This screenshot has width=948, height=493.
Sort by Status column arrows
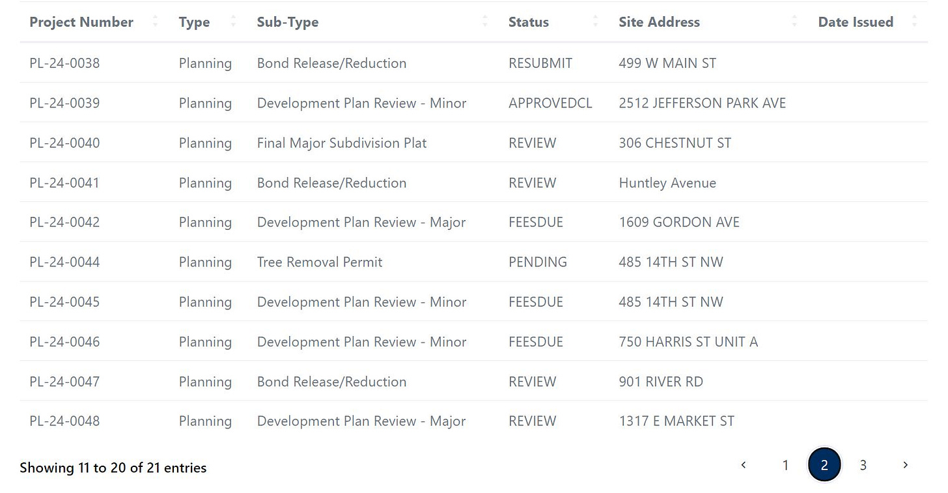[595, 22]
